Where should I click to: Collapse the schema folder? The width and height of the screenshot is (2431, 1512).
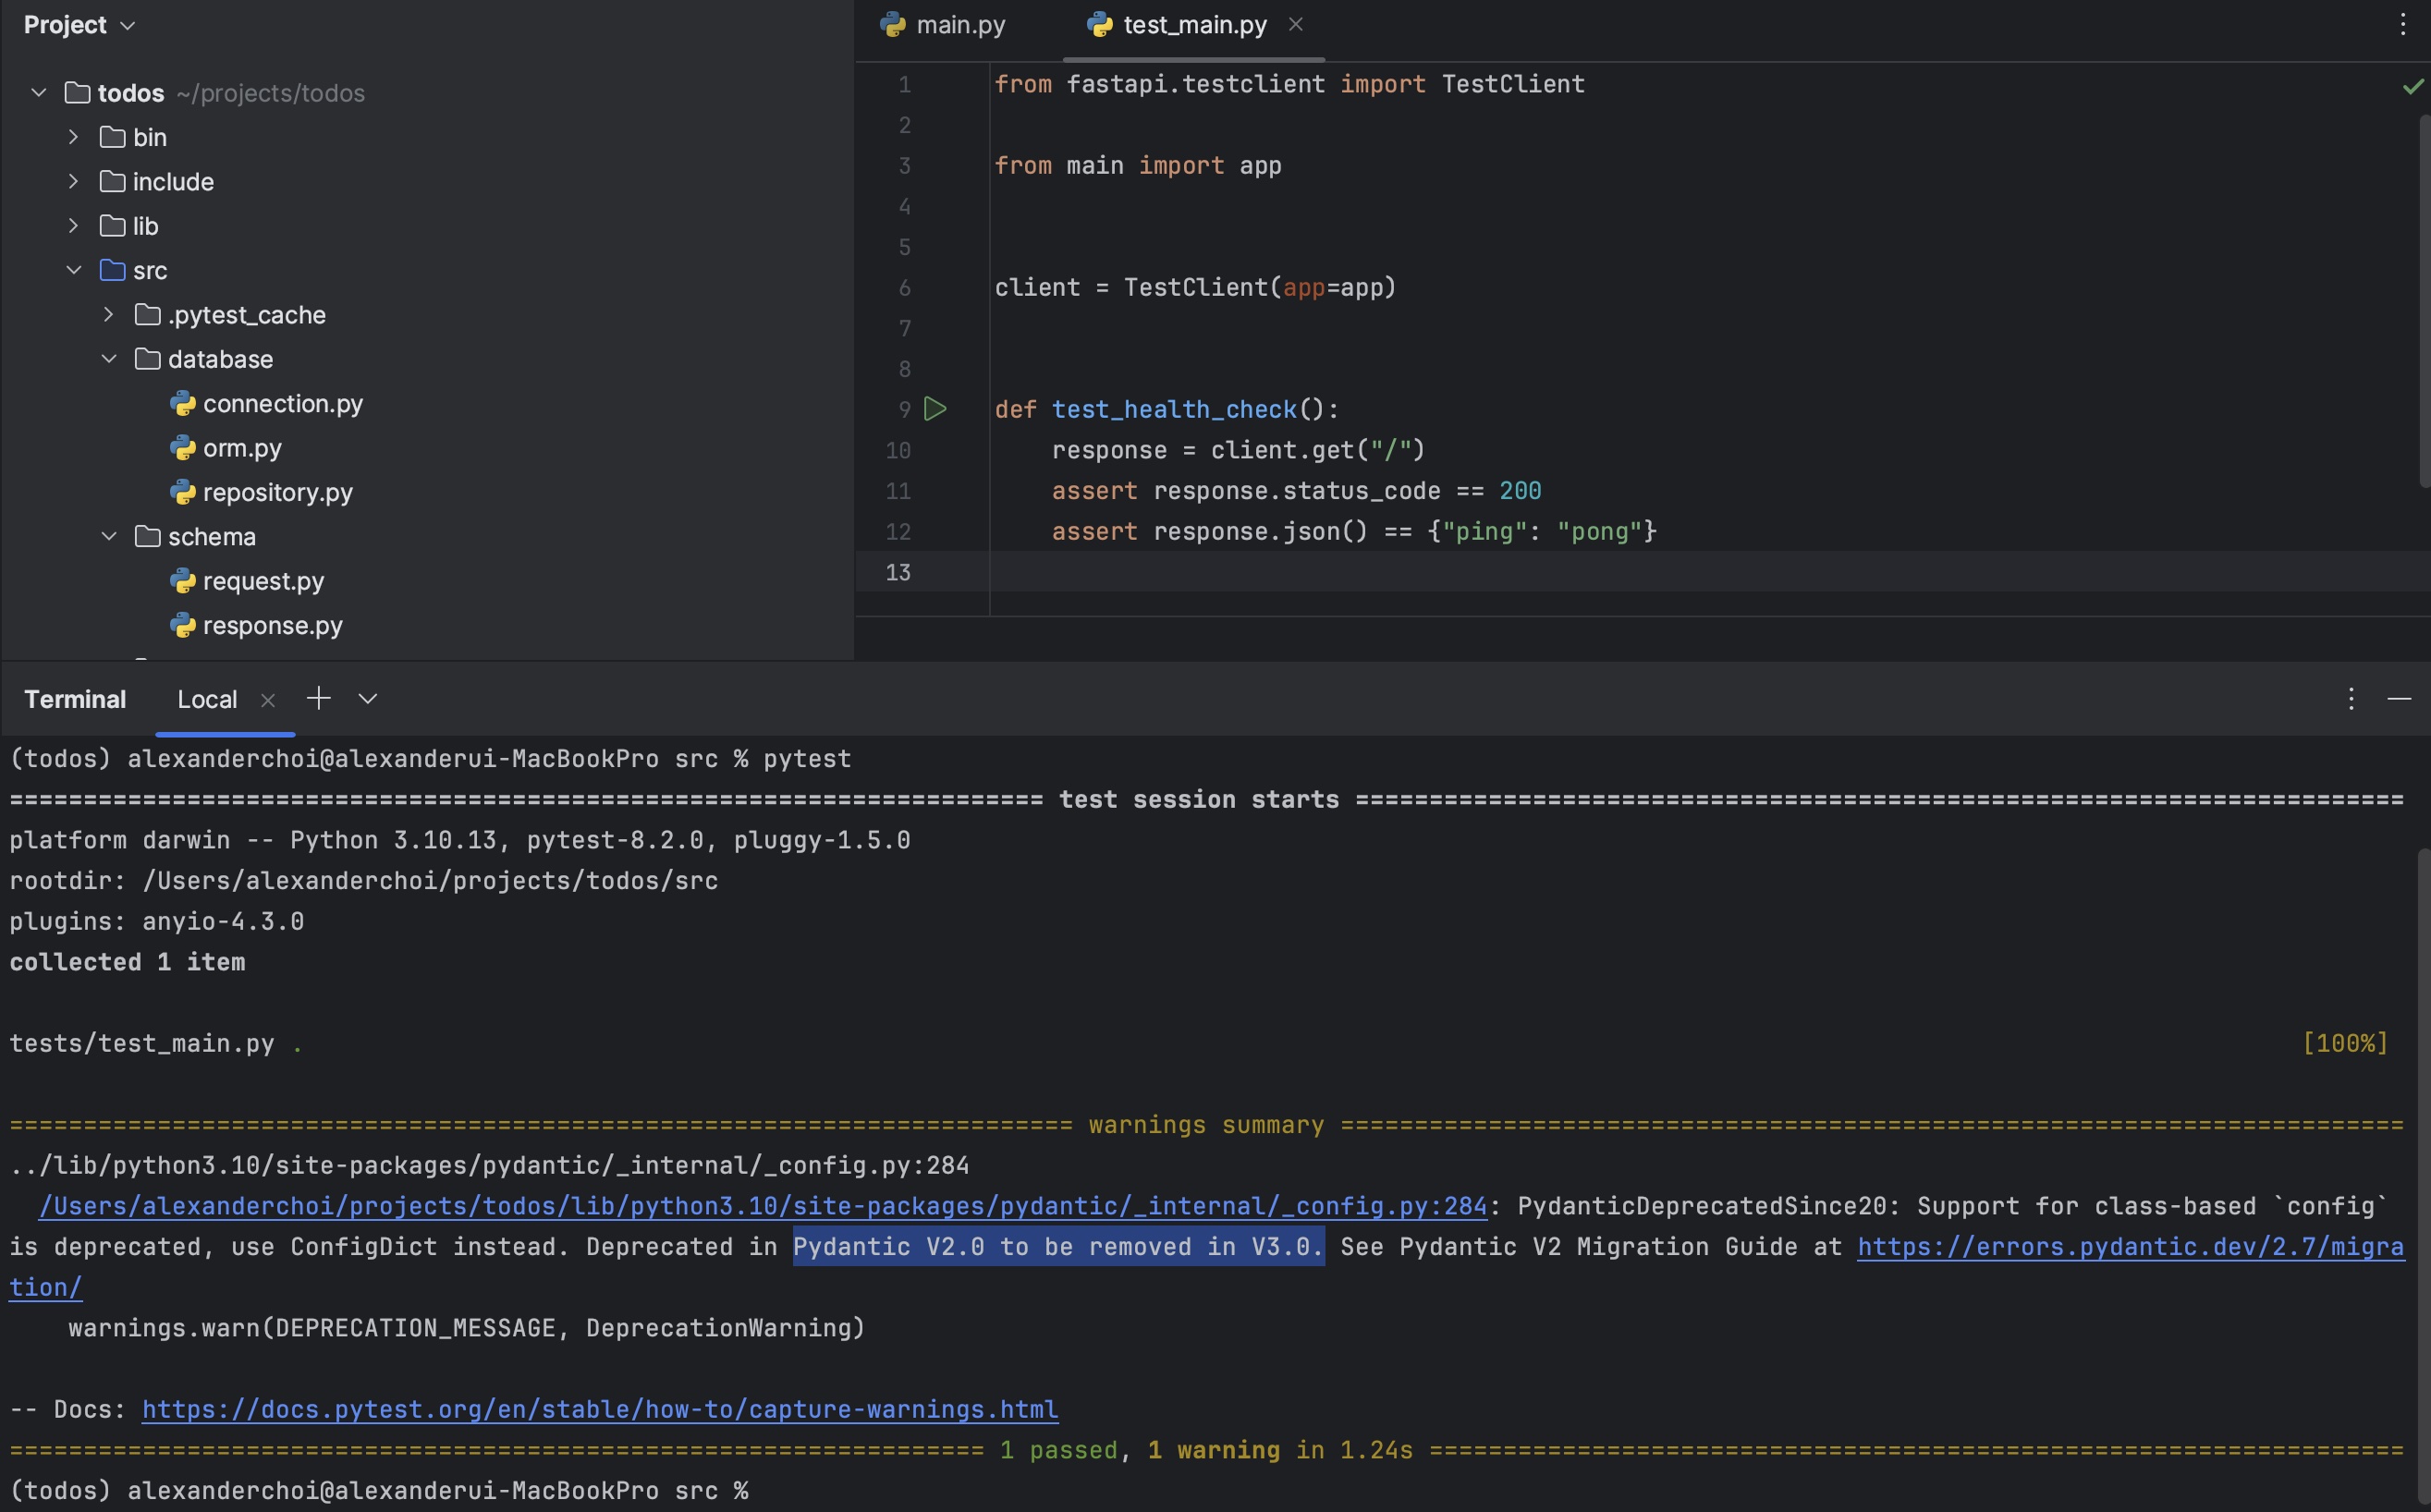click(108, 536)
